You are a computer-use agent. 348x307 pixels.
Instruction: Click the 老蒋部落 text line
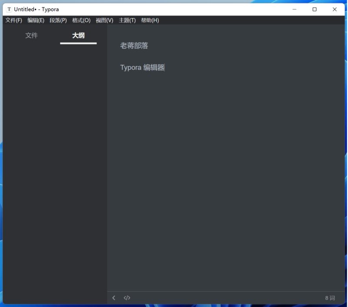click(134, 46)
